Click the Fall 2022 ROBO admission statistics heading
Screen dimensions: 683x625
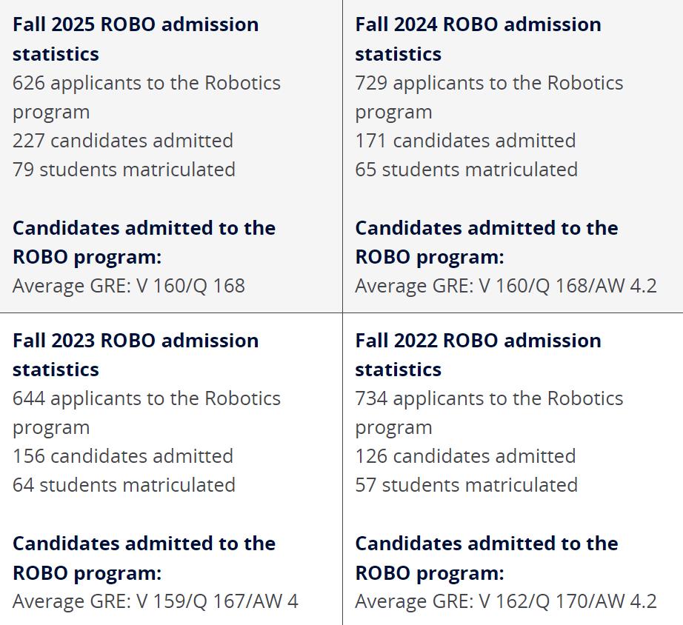(478, 341)
